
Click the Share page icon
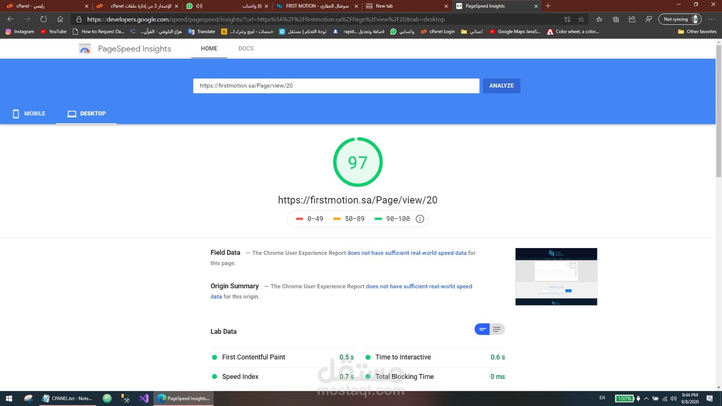point(632,19)
